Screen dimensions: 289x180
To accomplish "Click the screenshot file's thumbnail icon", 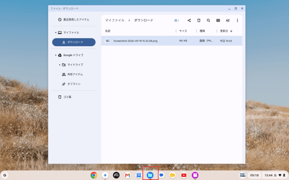I will (107, 41).
